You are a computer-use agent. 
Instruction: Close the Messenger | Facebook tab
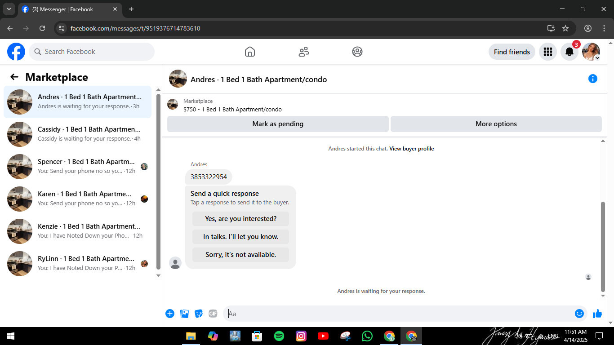coord(115,9)
